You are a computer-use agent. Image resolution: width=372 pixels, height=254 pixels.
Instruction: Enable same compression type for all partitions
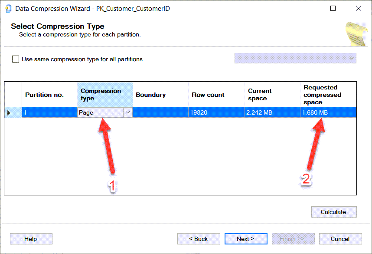tap(16, 59)
